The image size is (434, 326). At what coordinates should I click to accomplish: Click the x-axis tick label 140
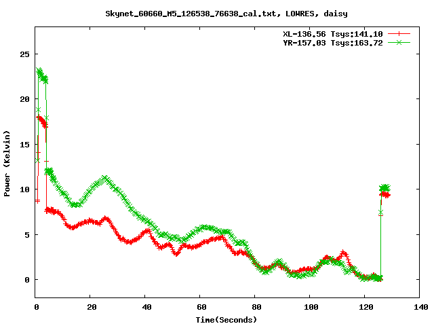420,307
